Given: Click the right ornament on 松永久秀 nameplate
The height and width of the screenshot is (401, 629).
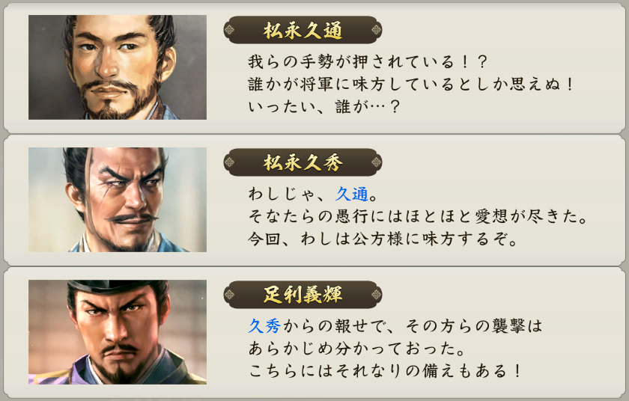Looking at the screenshot, I should (376, 162).
